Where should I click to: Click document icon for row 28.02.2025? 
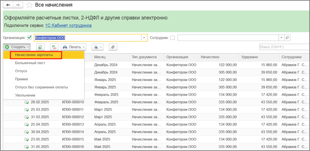pos(27,102)
